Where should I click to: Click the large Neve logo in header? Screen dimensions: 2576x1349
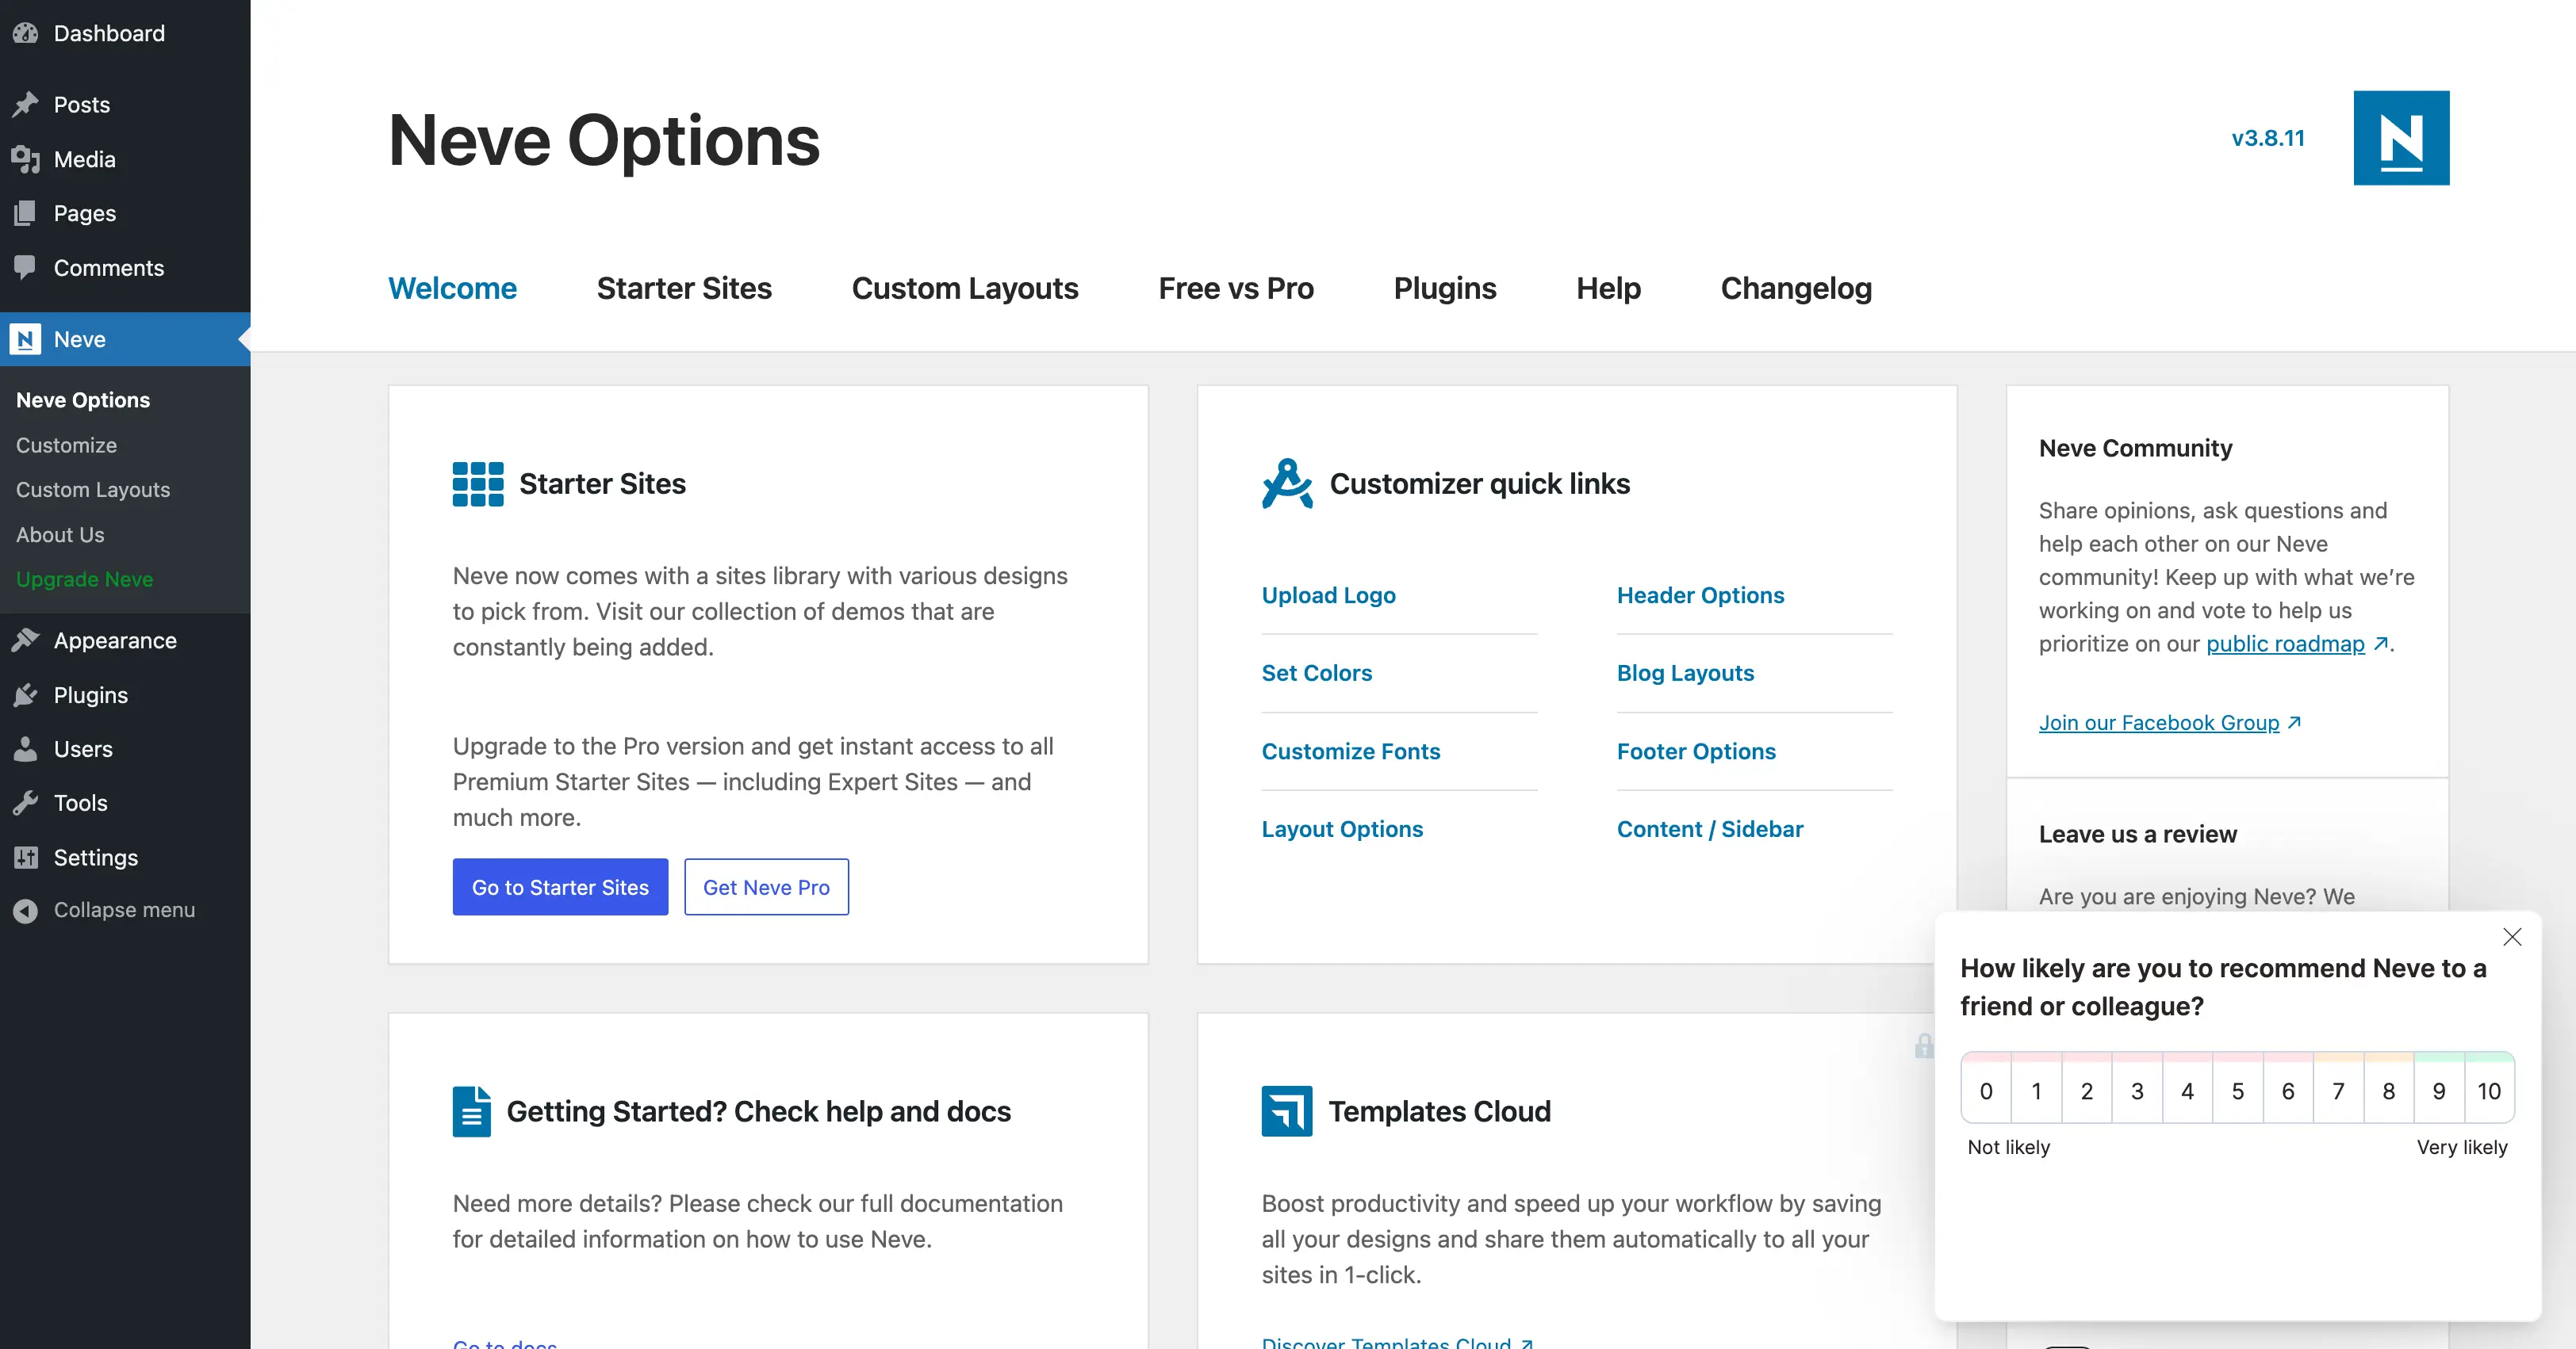(2401, 138)
